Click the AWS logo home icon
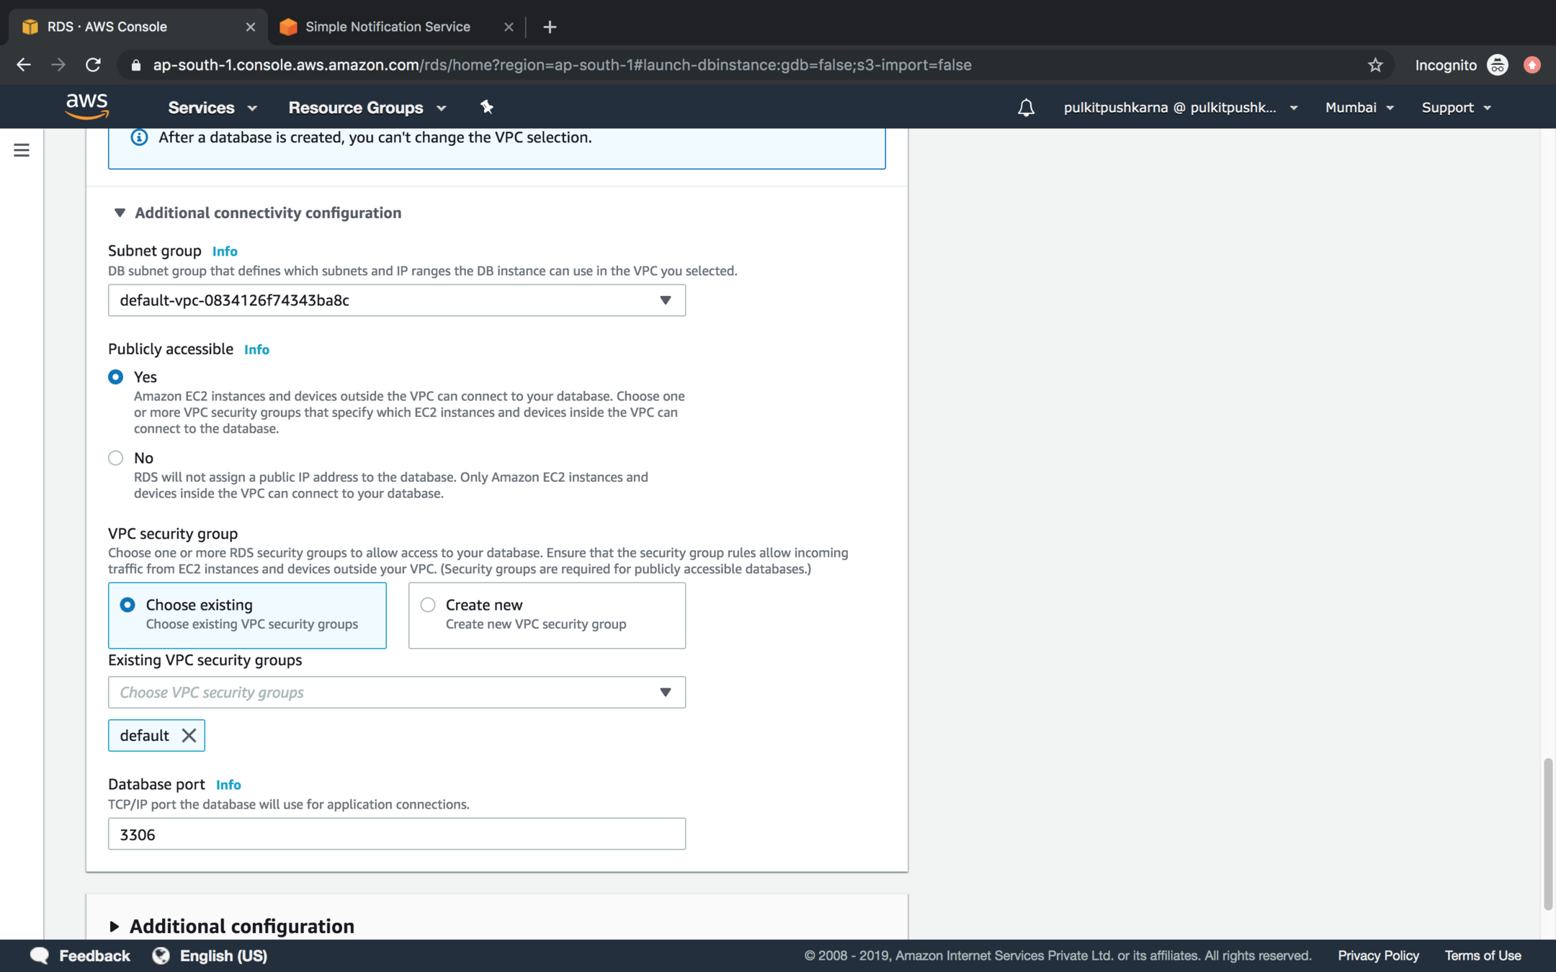Viewport: 1556px width, 972px height. [x=86, y=107]
